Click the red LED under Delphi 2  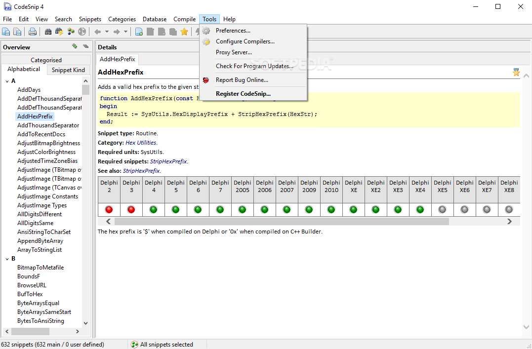tap(109, 210)
